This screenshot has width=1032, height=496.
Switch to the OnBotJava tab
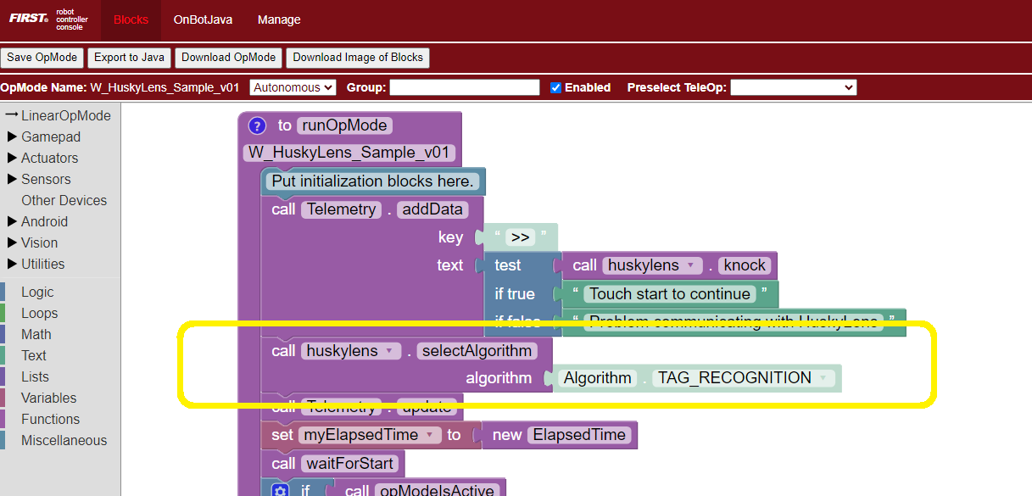coord(203,20)
